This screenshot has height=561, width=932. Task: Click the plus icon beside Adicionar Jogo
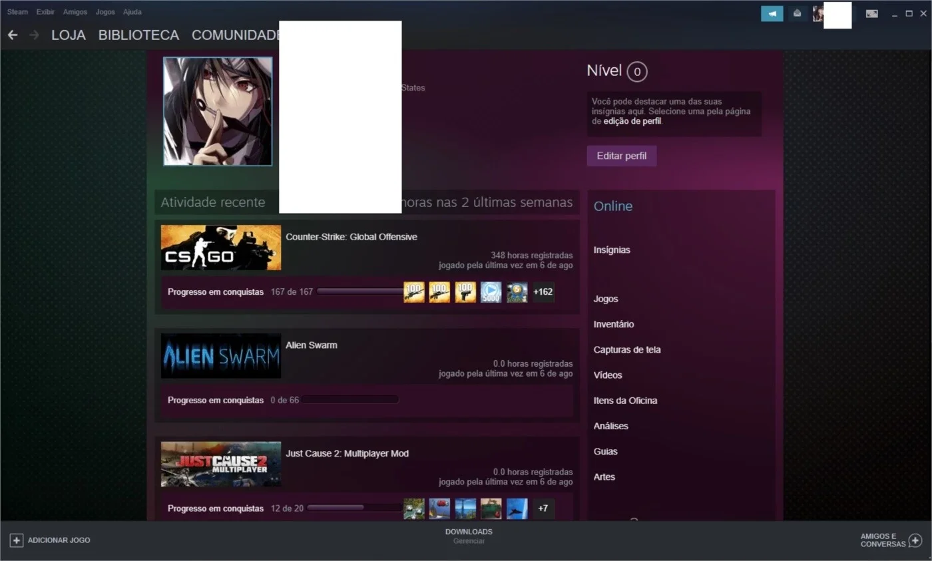[x=17, y=540]
